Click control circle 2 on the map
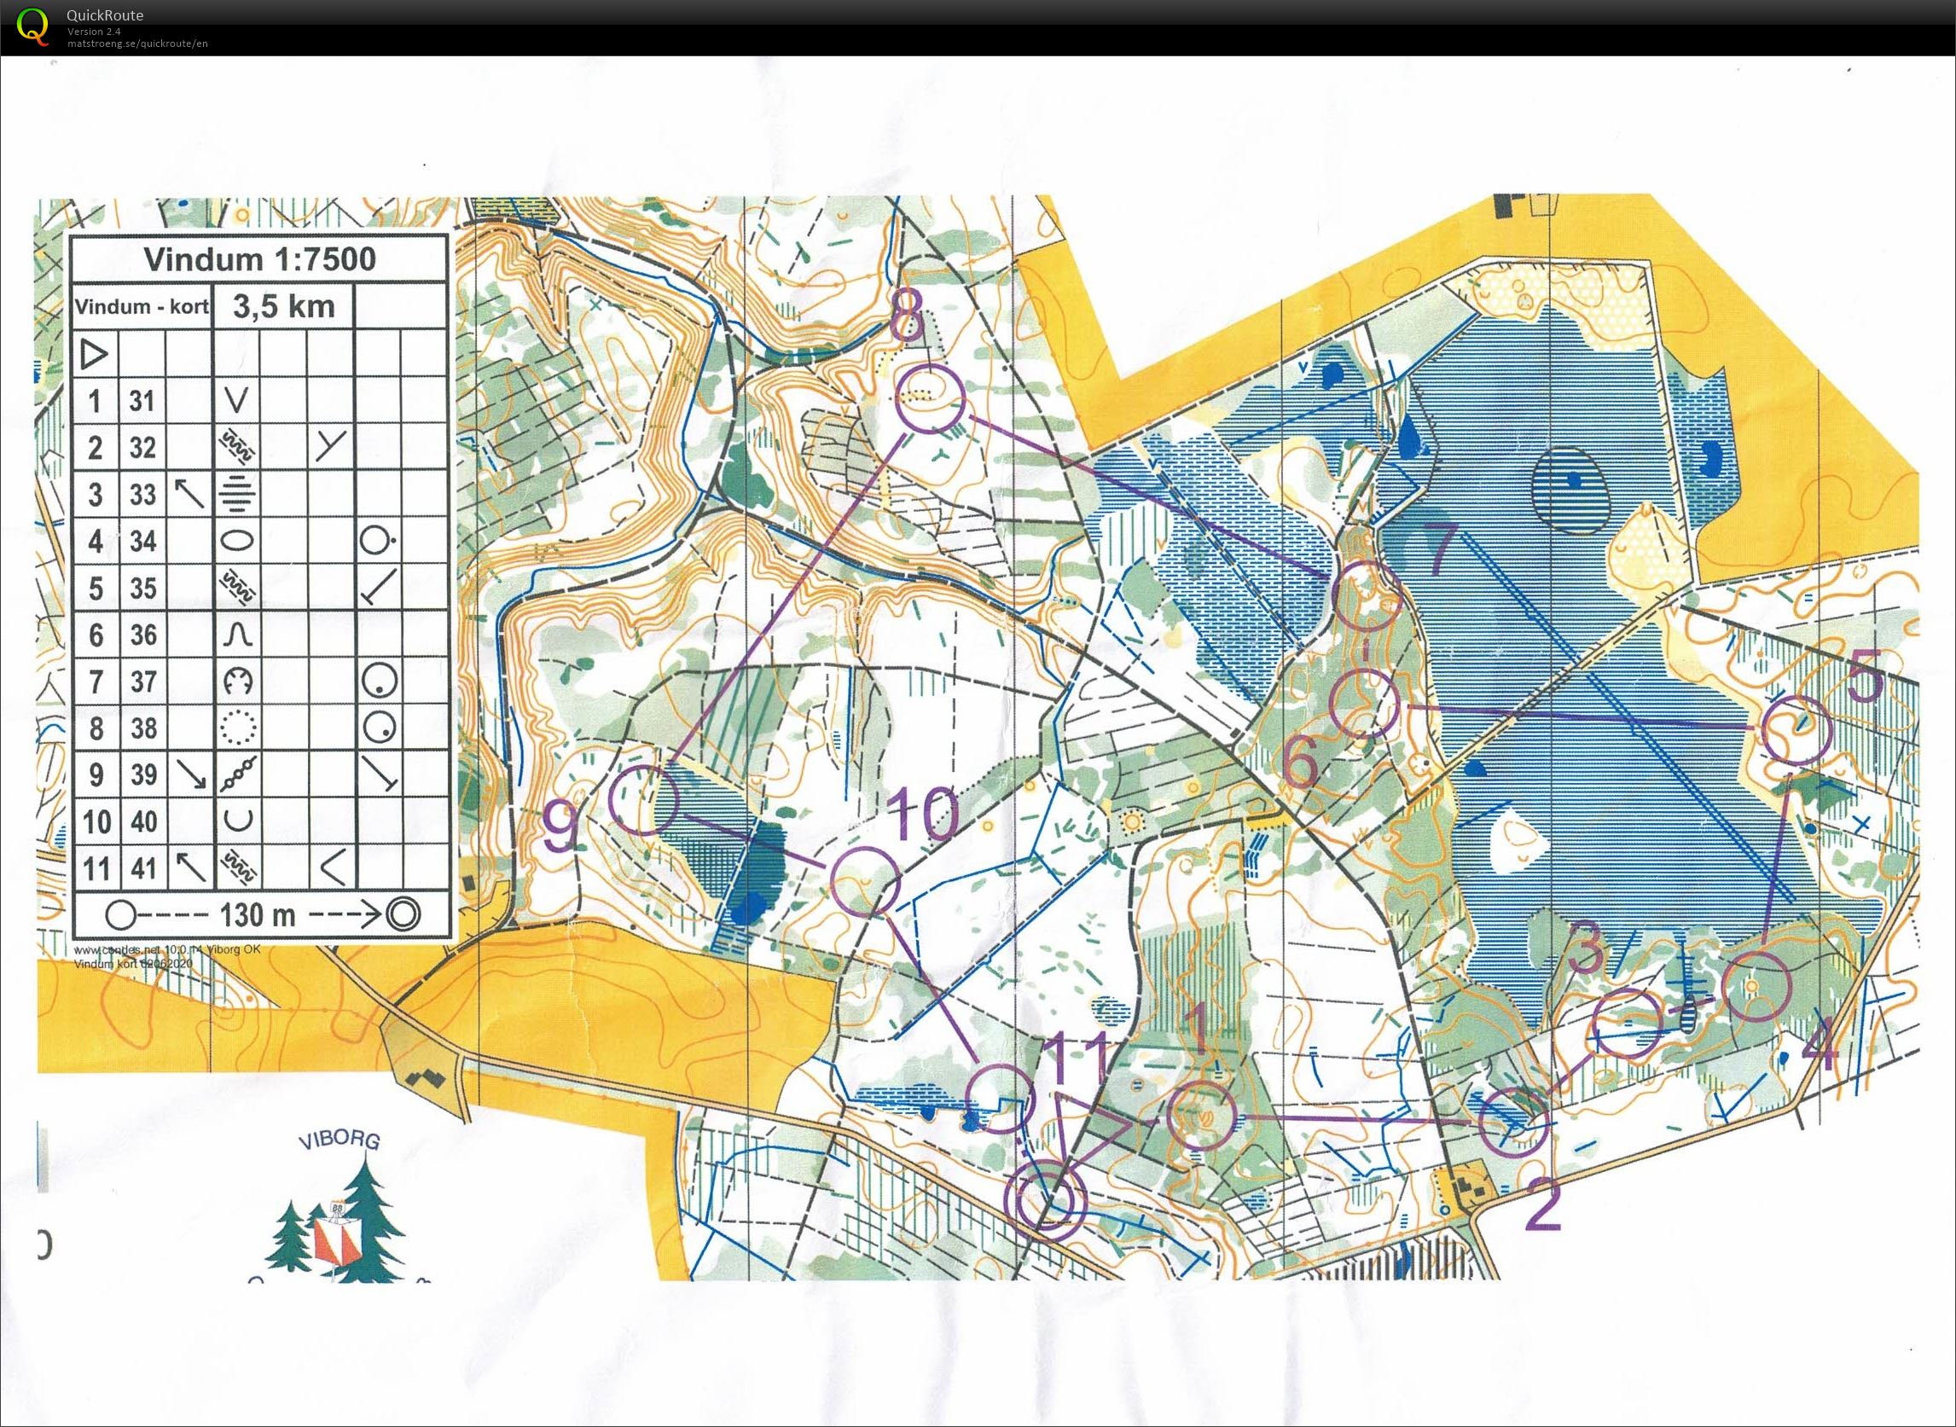 coord(1513,1123)
